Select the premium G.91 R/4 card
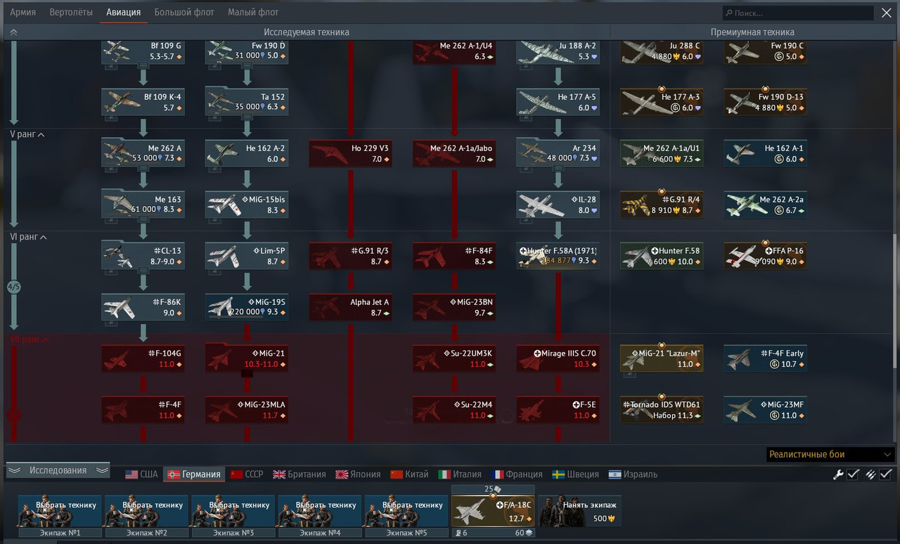 662,205
